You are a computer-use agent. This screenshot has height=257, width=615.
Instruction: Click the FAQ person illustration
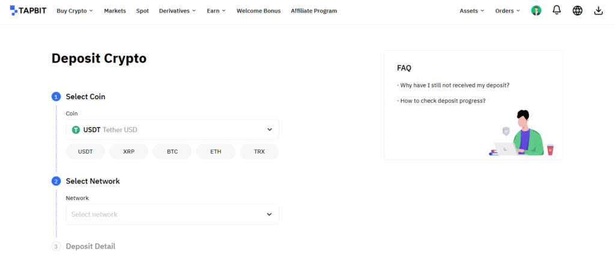coord(521,134)
